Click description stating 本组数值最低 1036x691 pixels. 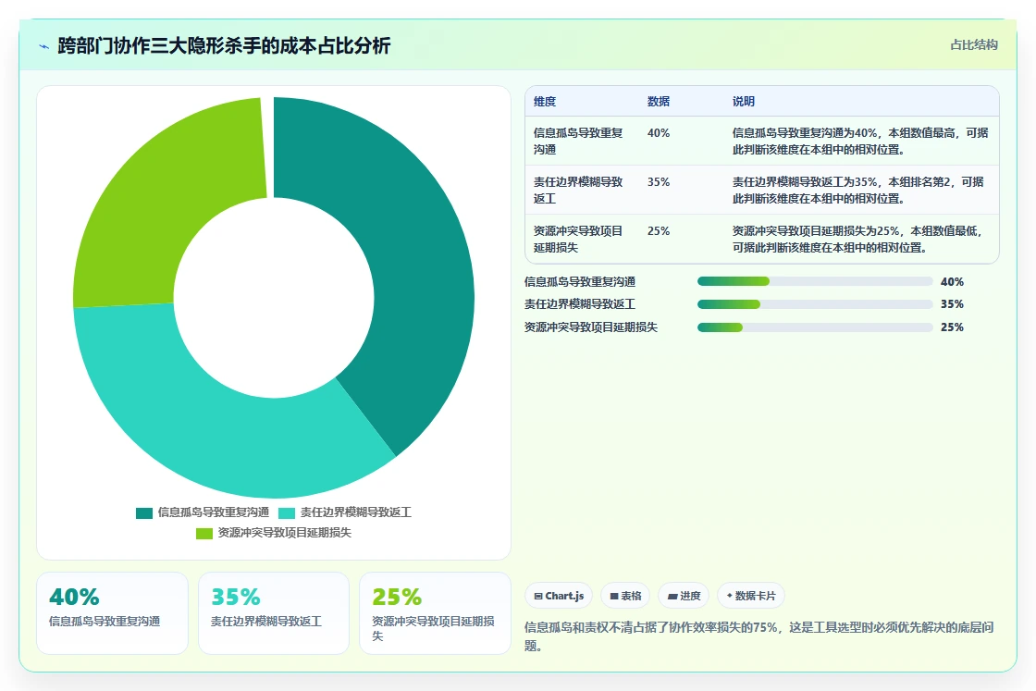click(858, 240)
